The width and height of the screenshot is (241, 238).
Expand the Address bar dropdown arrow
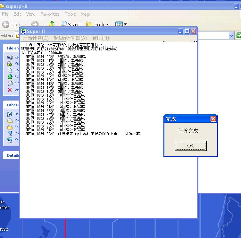(231, 35)
